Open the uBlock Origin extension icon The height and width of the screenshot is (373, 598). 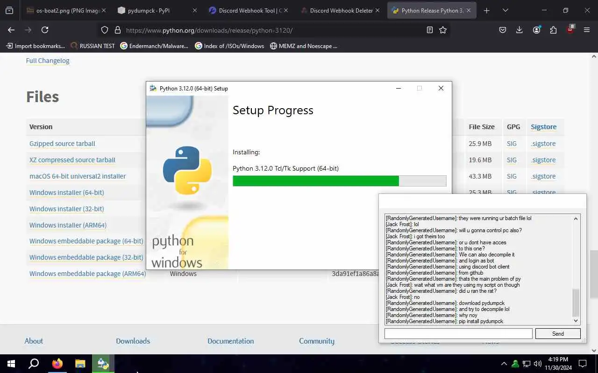tap(570, 29)
